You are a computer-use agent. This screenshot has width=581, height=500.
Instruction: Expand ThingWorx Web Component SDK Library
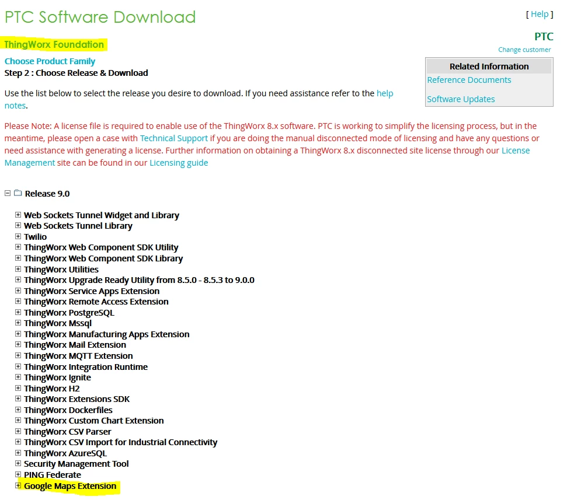18,258
